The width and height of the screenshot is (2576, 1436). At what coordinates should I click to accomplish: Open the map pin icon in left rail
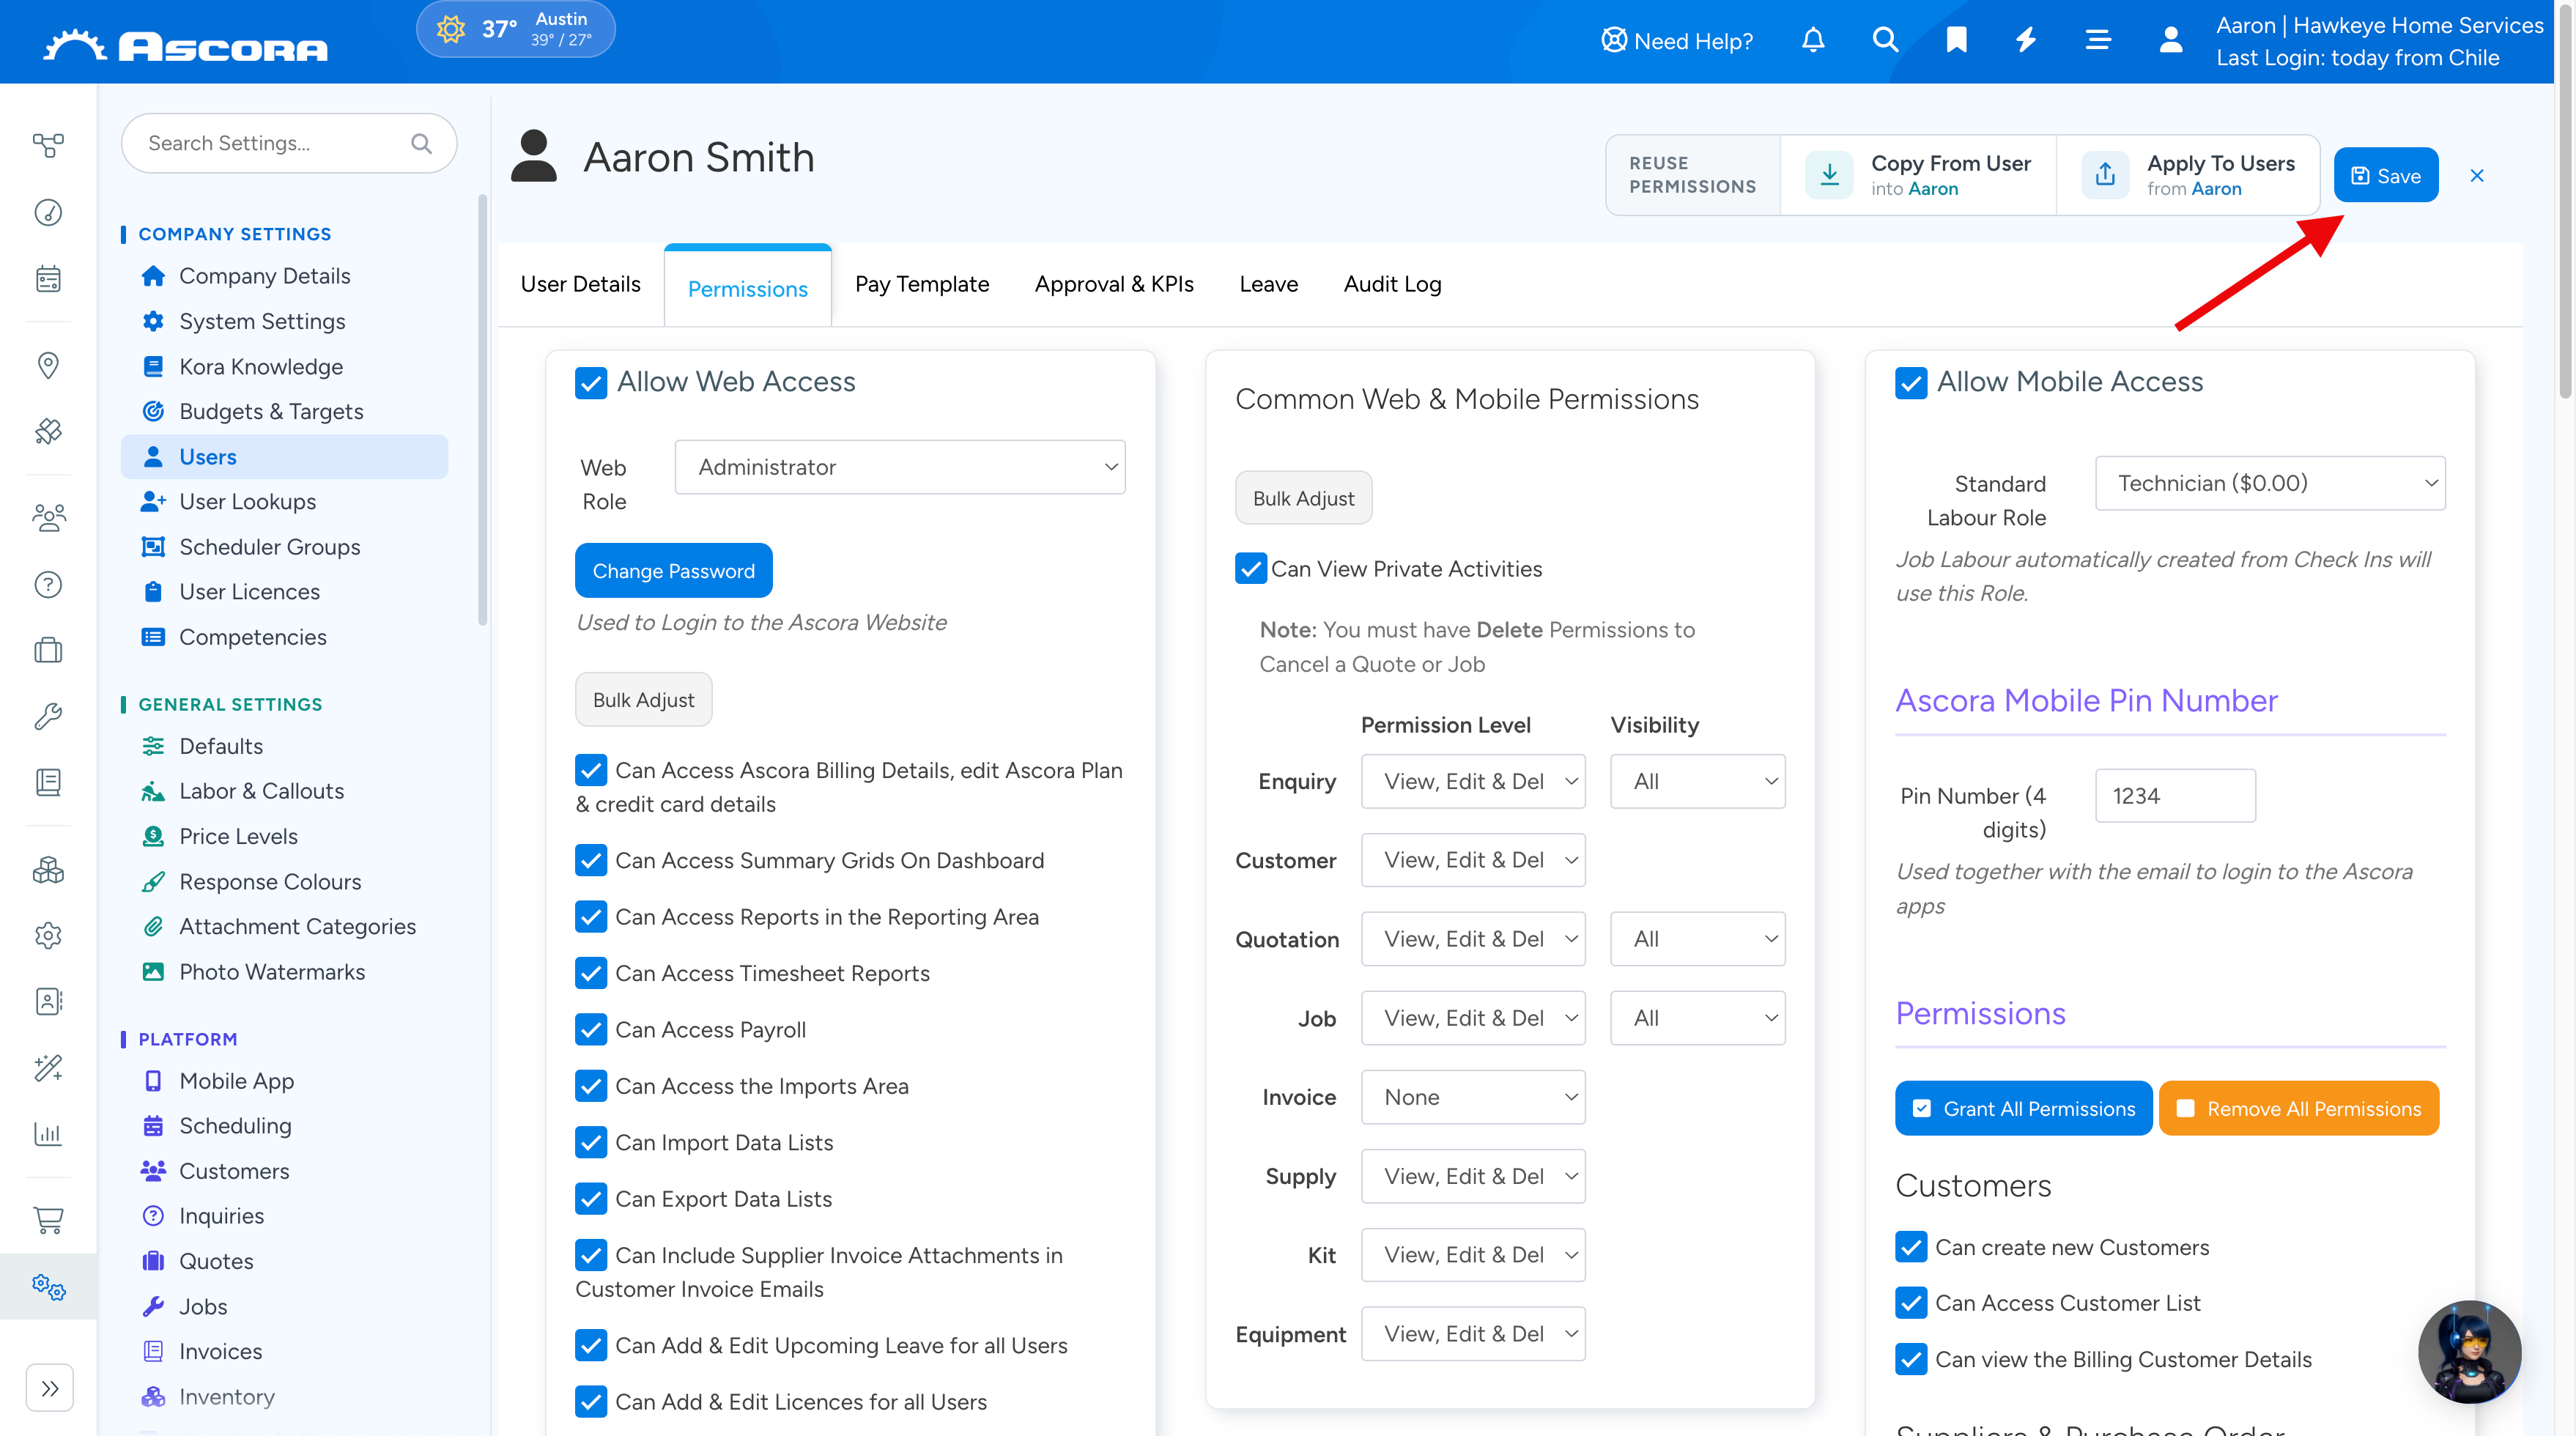[48, 365]
